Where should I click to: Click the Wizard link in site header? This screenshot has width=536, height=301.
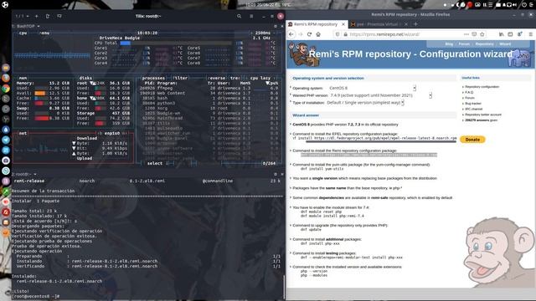pos(505,44)
